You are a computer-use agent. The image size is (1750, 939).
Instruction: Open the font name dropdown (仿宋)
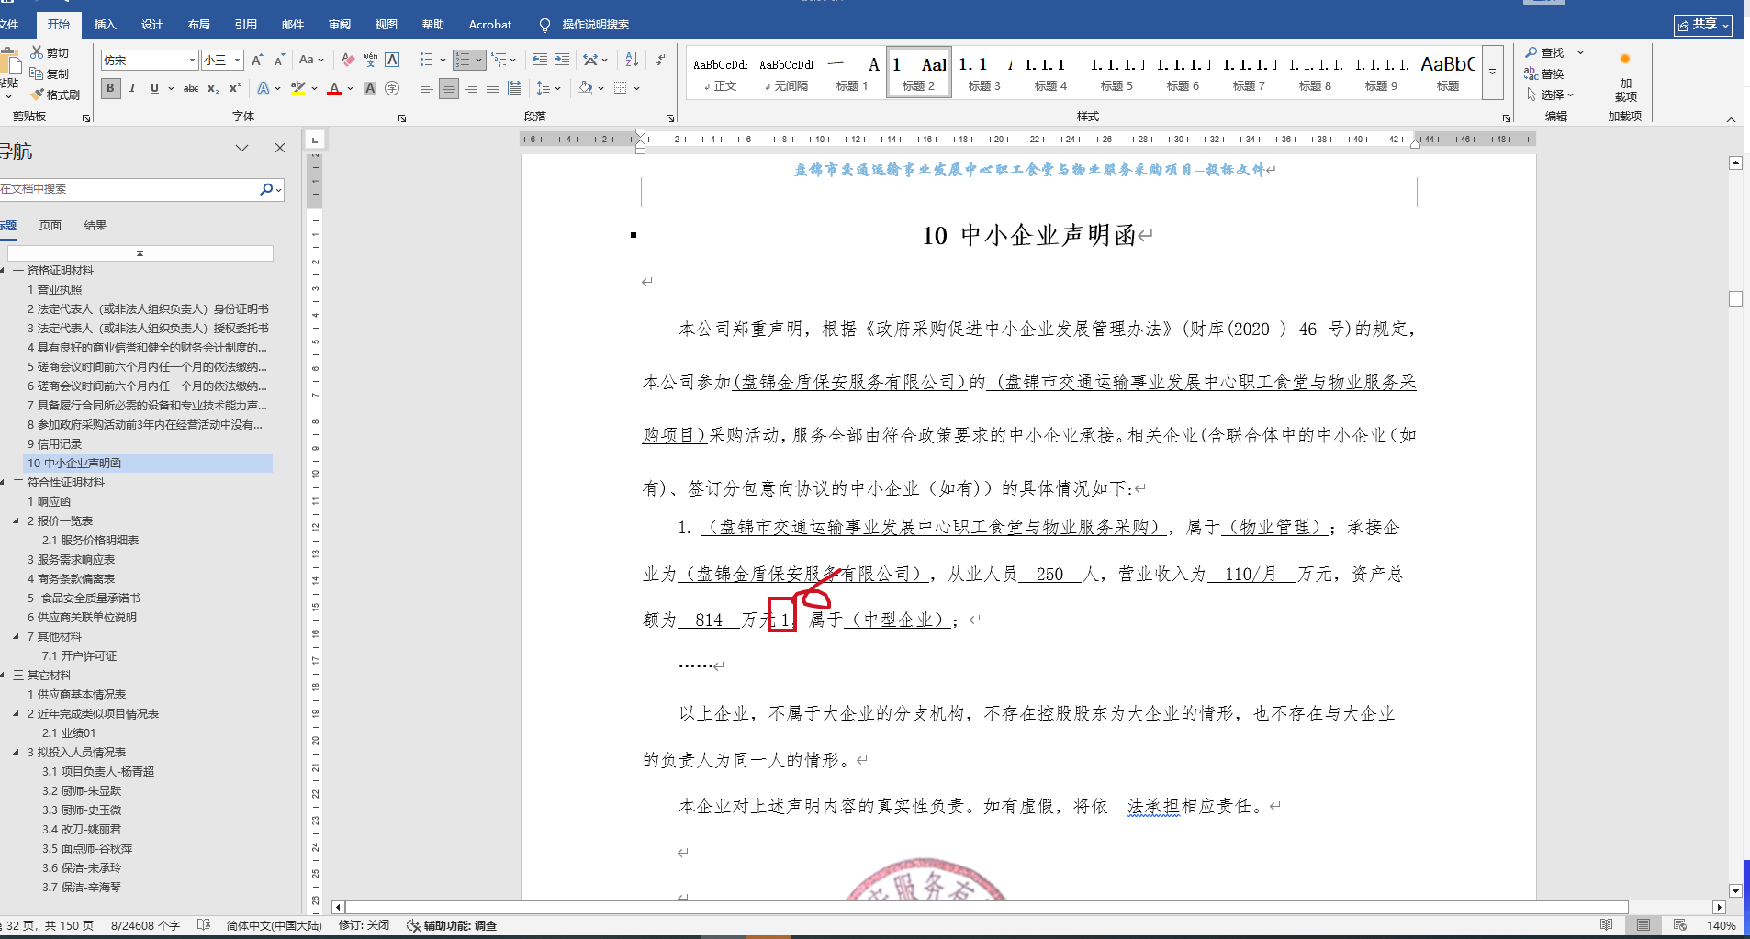pos(193,61)
